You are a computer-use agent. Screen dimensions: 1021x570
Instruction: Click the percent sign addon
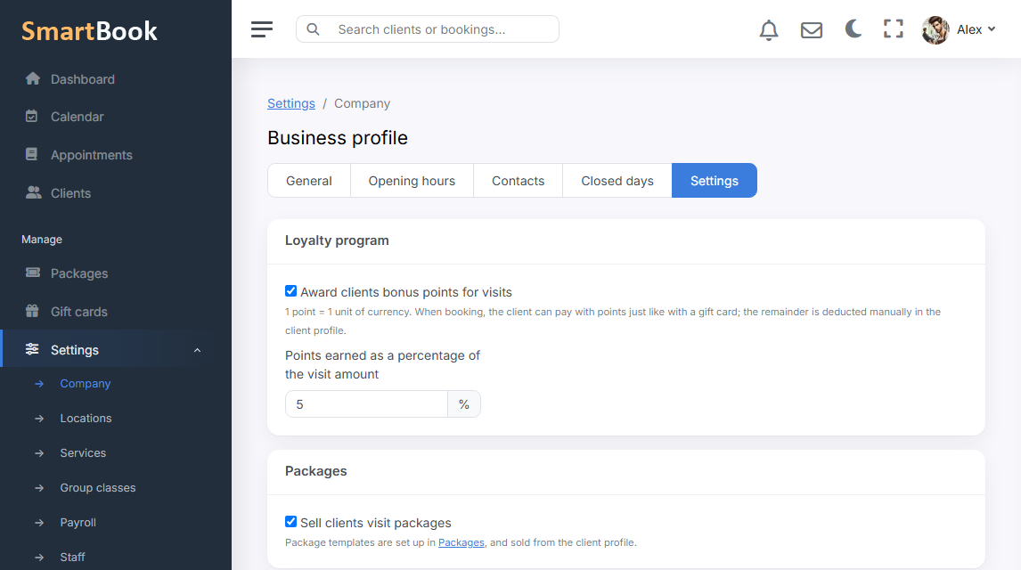click(464, 404)
